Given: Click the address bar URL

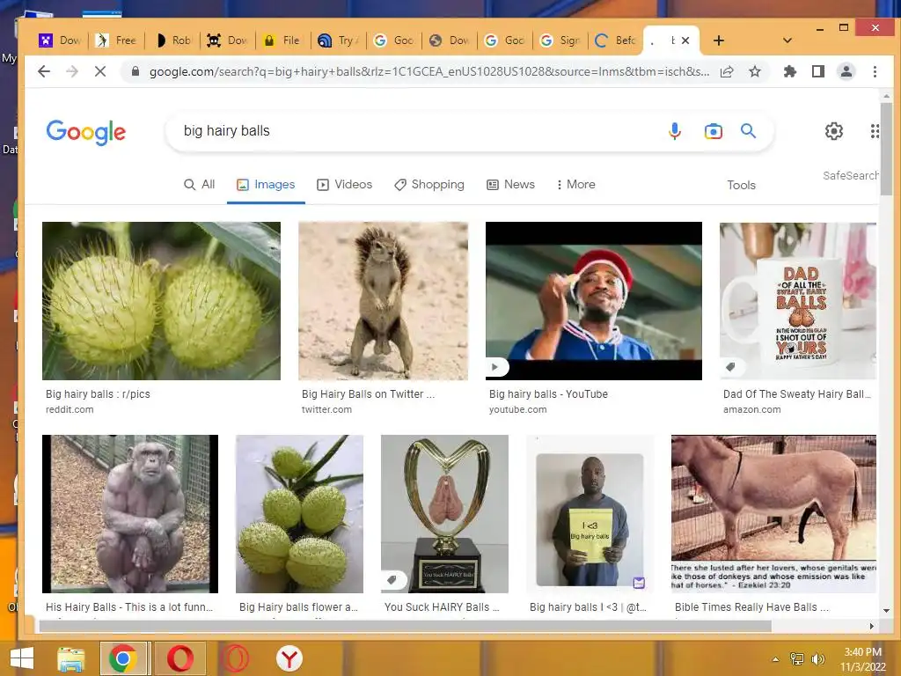Looking at the screenshot, I should pos(429,71).
